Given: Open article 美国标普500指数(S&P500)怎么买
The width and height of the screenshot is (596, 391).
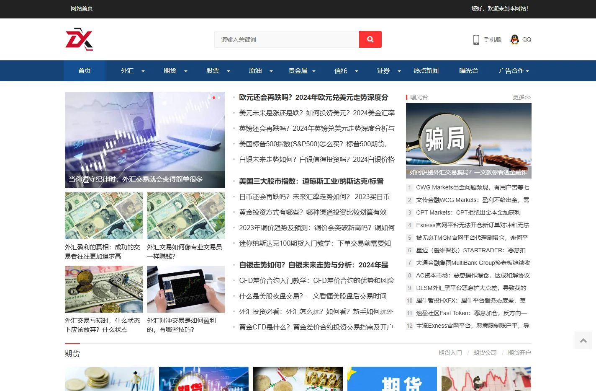Looking at the screenshot, I should coord(314,144).
